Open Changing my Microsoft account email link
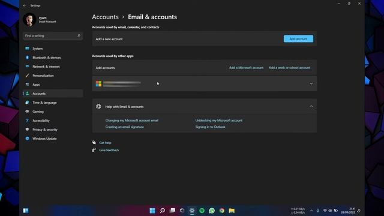 (132, 121)
